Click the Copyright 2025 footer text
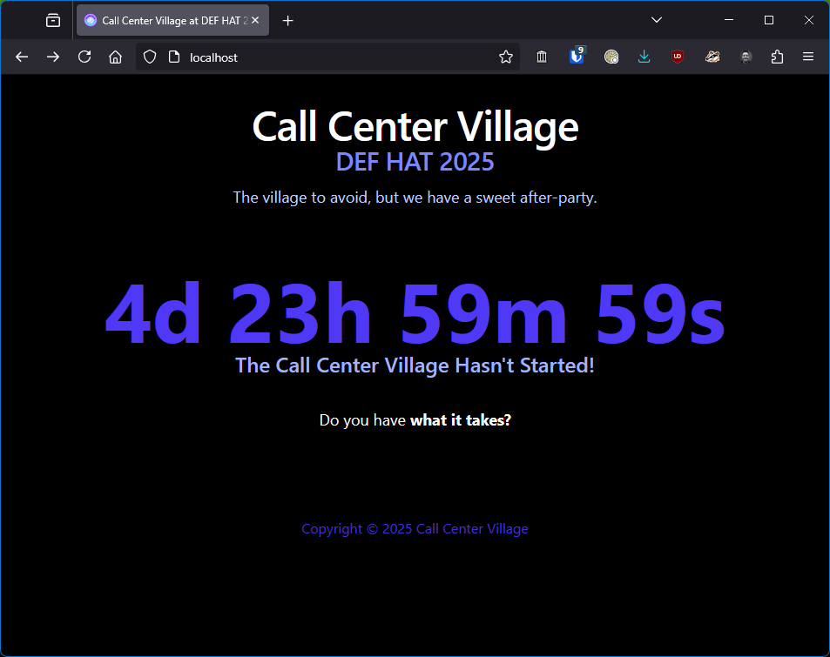Image resolution: width=830 pixels, height=657 pixels. pyautogui.click(x=415, y=529)
